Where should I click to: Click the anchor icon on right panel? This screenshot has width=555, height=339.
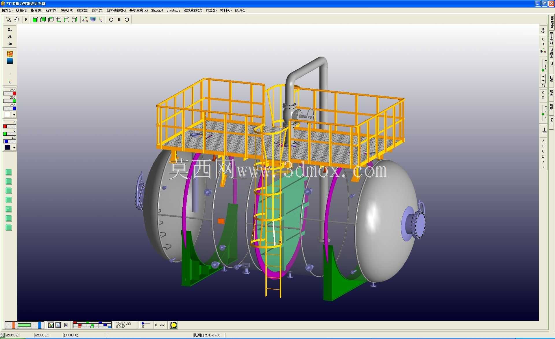pos(543,30)
